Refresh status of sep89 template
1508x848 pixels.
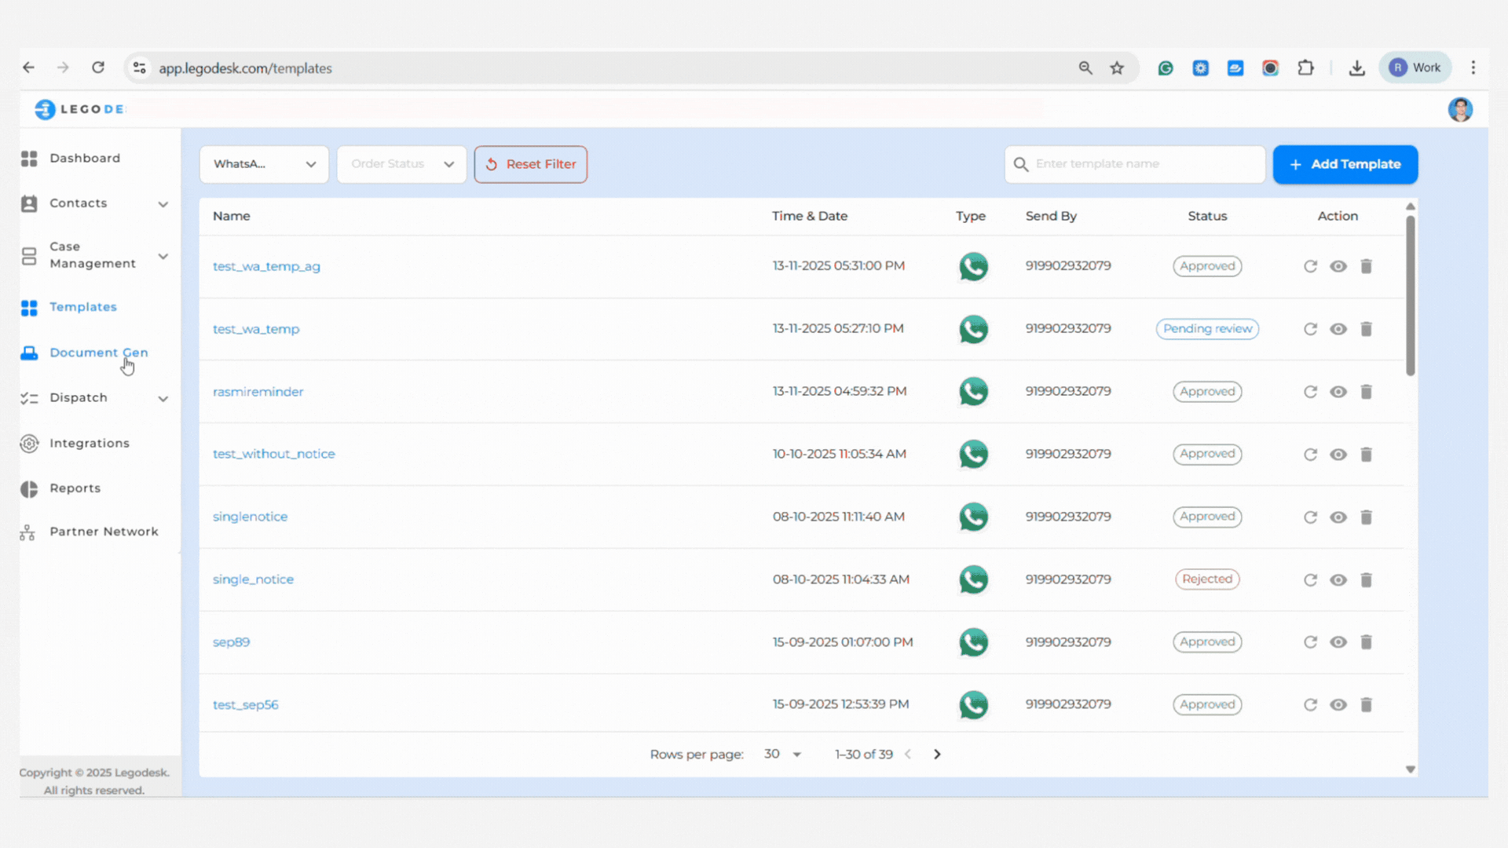click(x=1310, y=642)
